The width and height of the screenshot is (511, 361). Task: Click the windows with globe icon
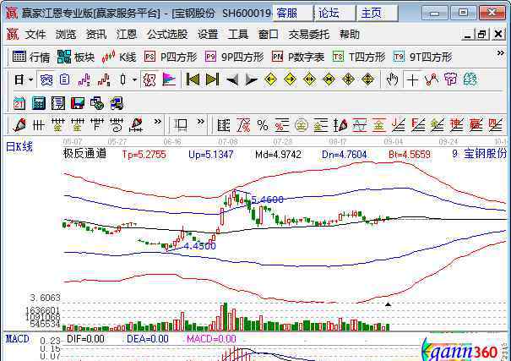pos(97,103)
